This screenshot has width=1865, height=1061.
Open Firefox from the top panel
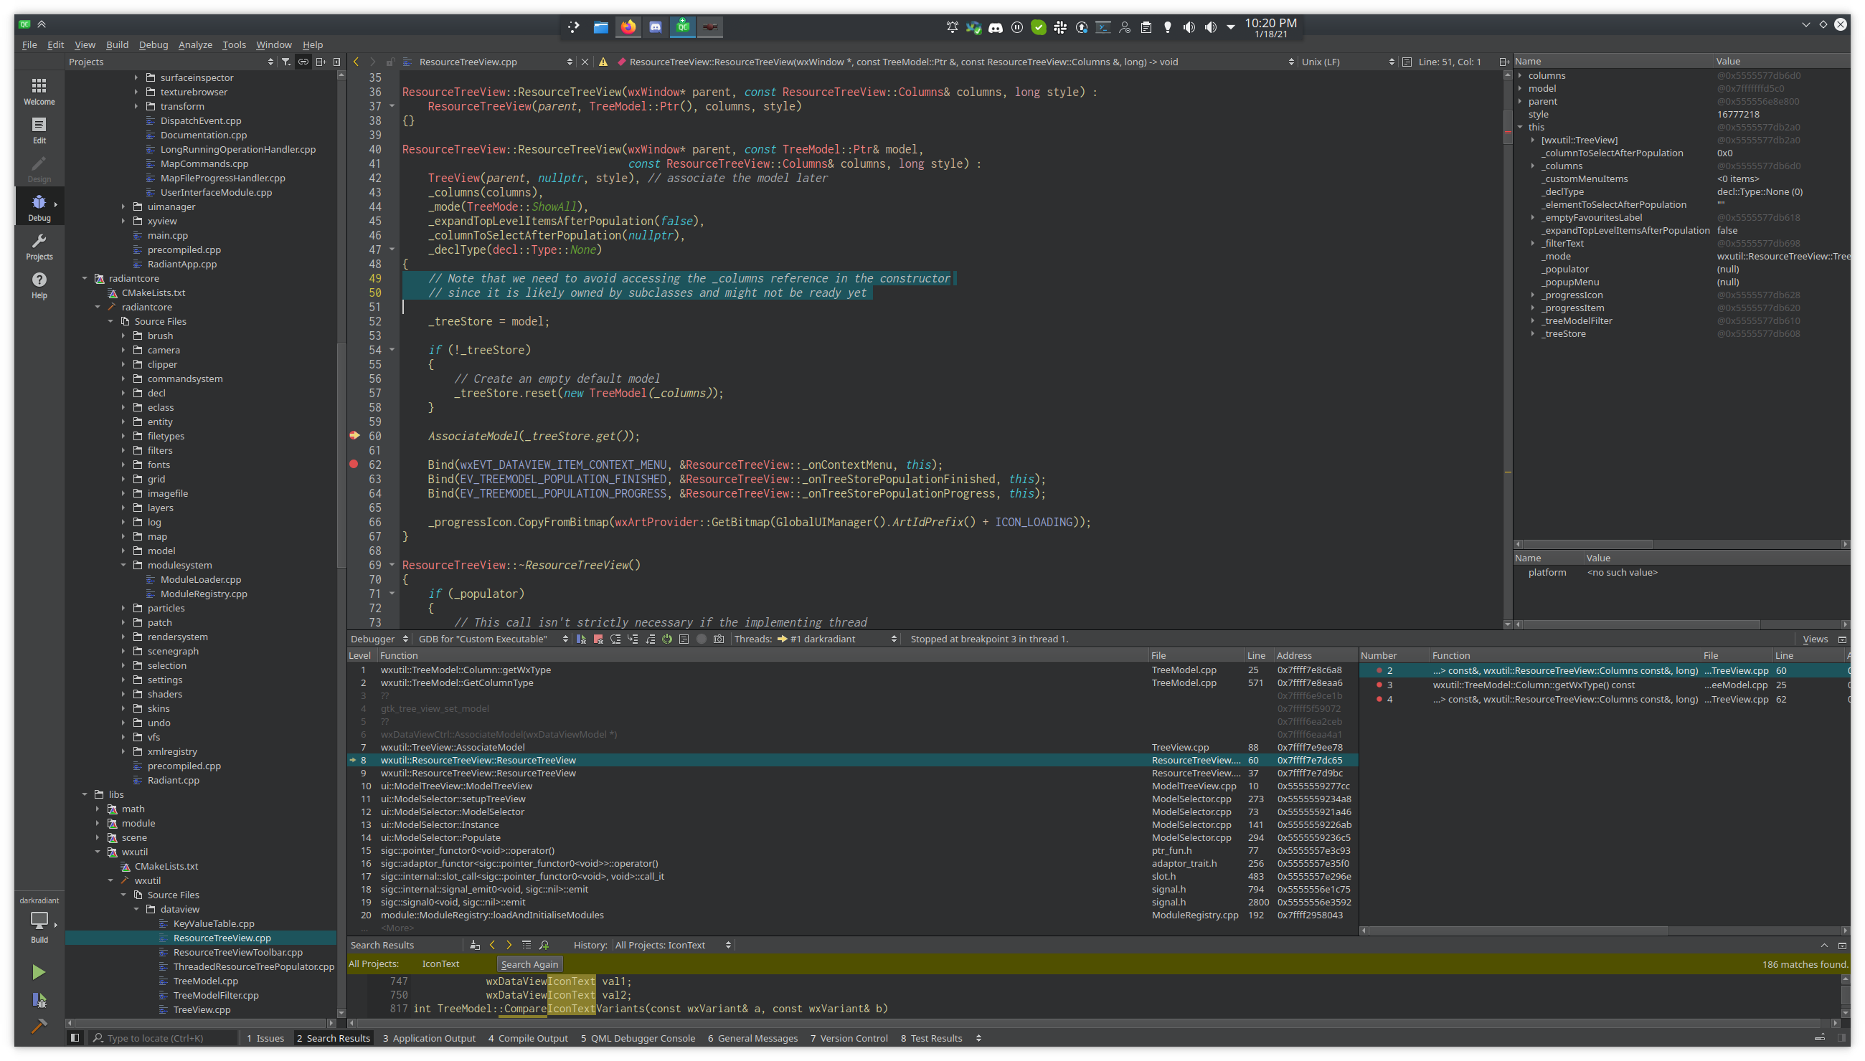[x=628, y=27]
